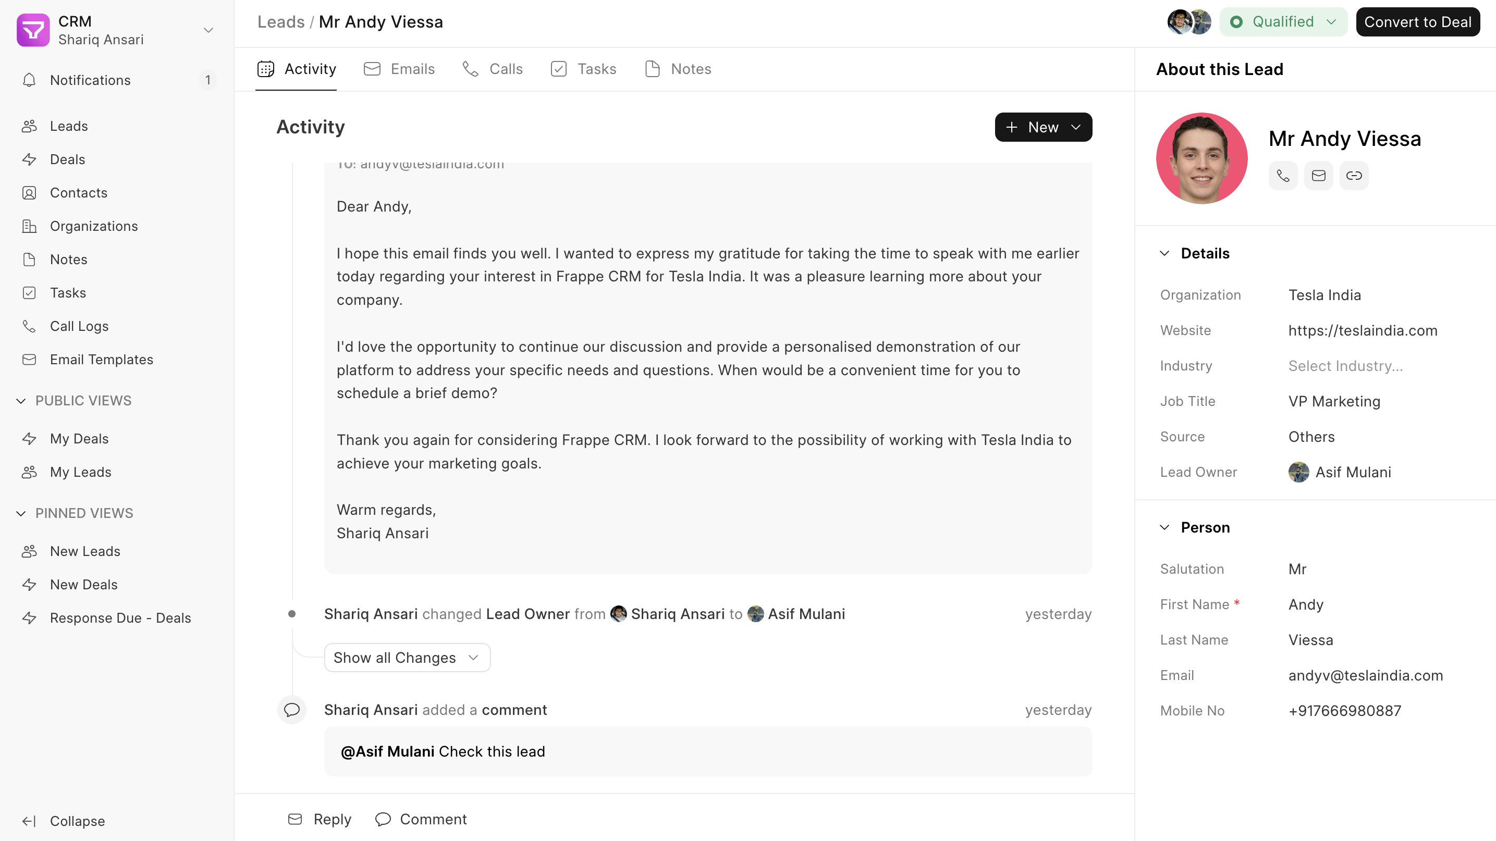The width and height of the screenshot is (1496, 841).
Task: Collapse the Details section
Action: tap(1164, 254)
